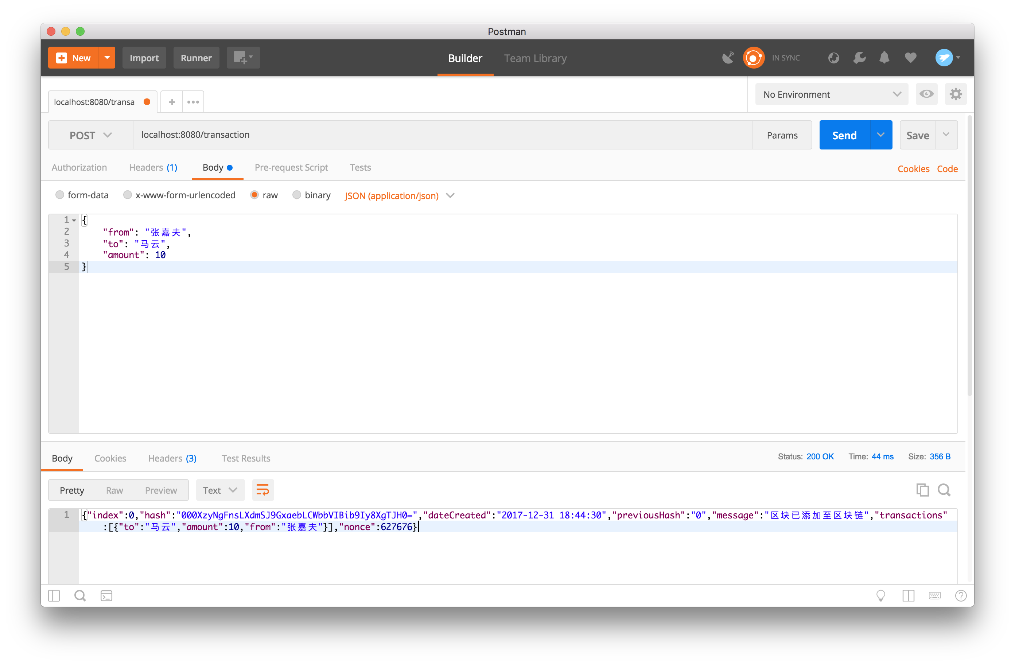
Task: Click the request URL input field
Action: pos(443,135)
